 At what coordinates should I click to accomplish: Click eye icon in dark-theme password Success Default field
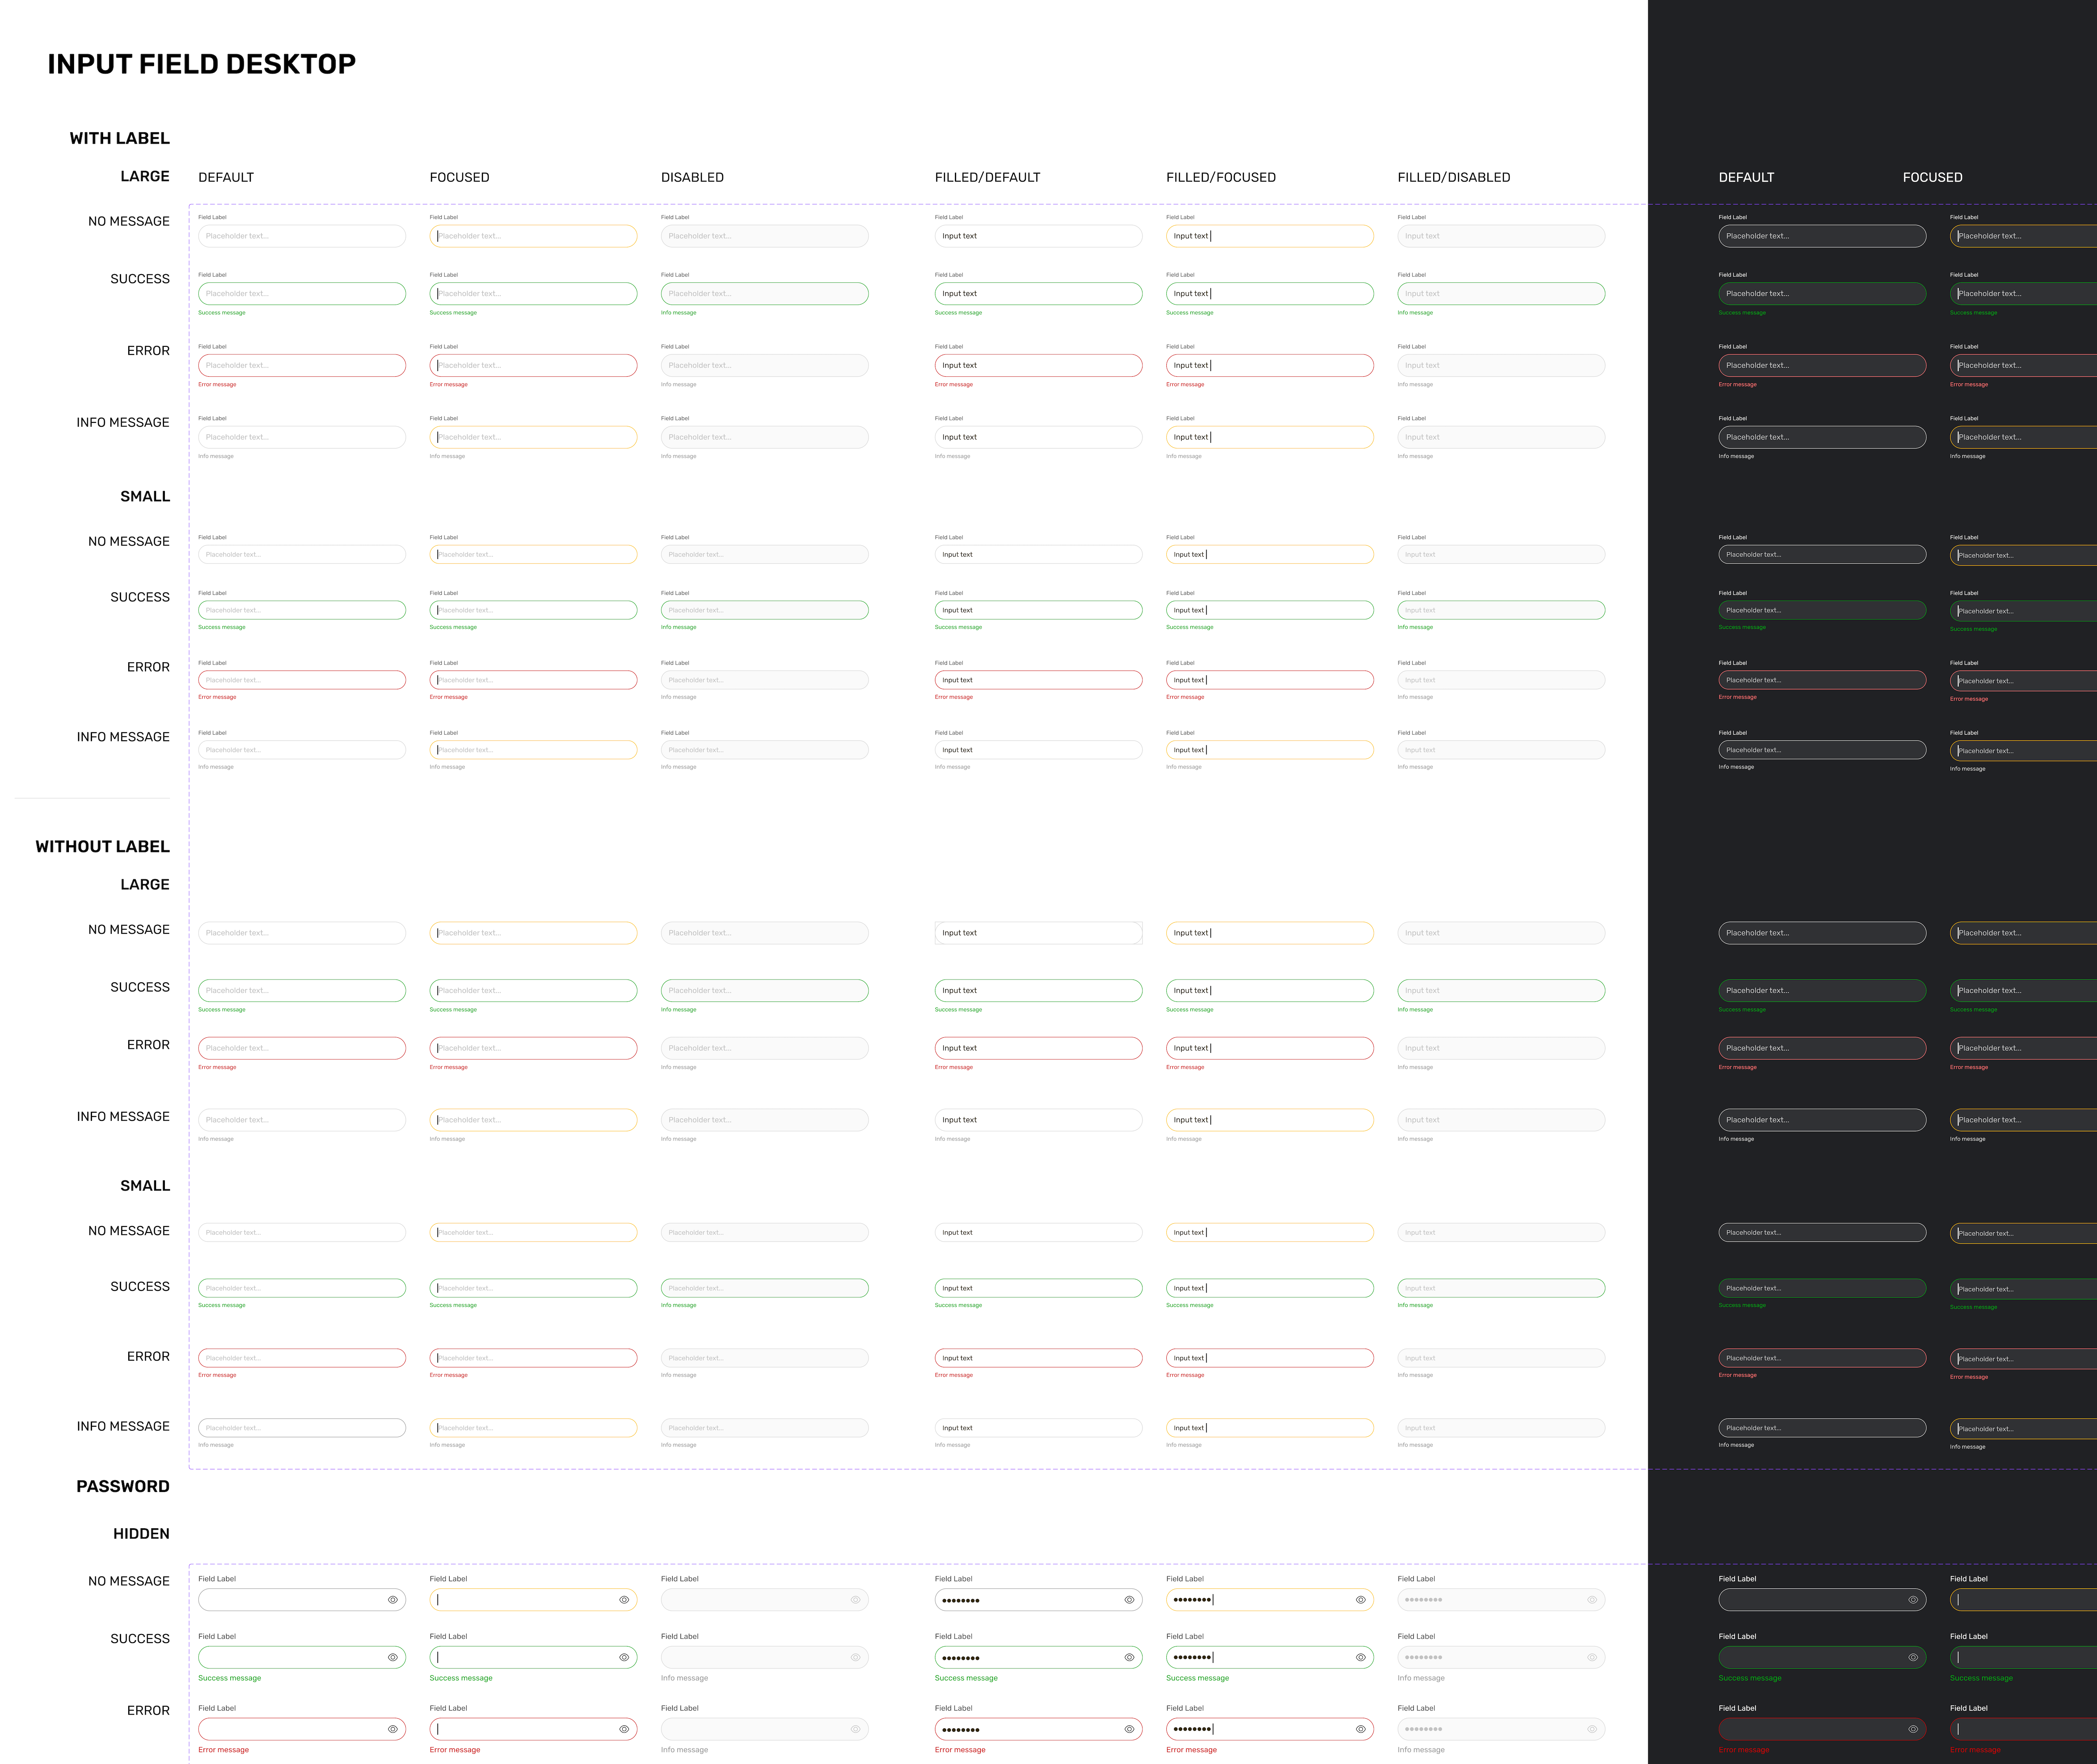[1913, 1657]
